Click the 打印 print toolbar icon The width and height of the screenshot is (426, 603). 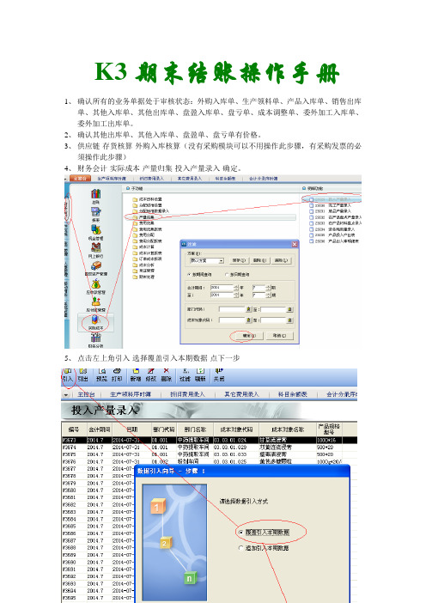point(117,375)
